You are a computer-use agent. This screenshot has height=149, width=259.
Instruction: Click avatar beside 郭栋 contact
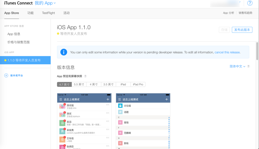coord(120,143)
